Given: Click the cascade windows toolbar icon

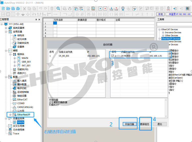Looking at the screenshot, I should tap(76, 8).
